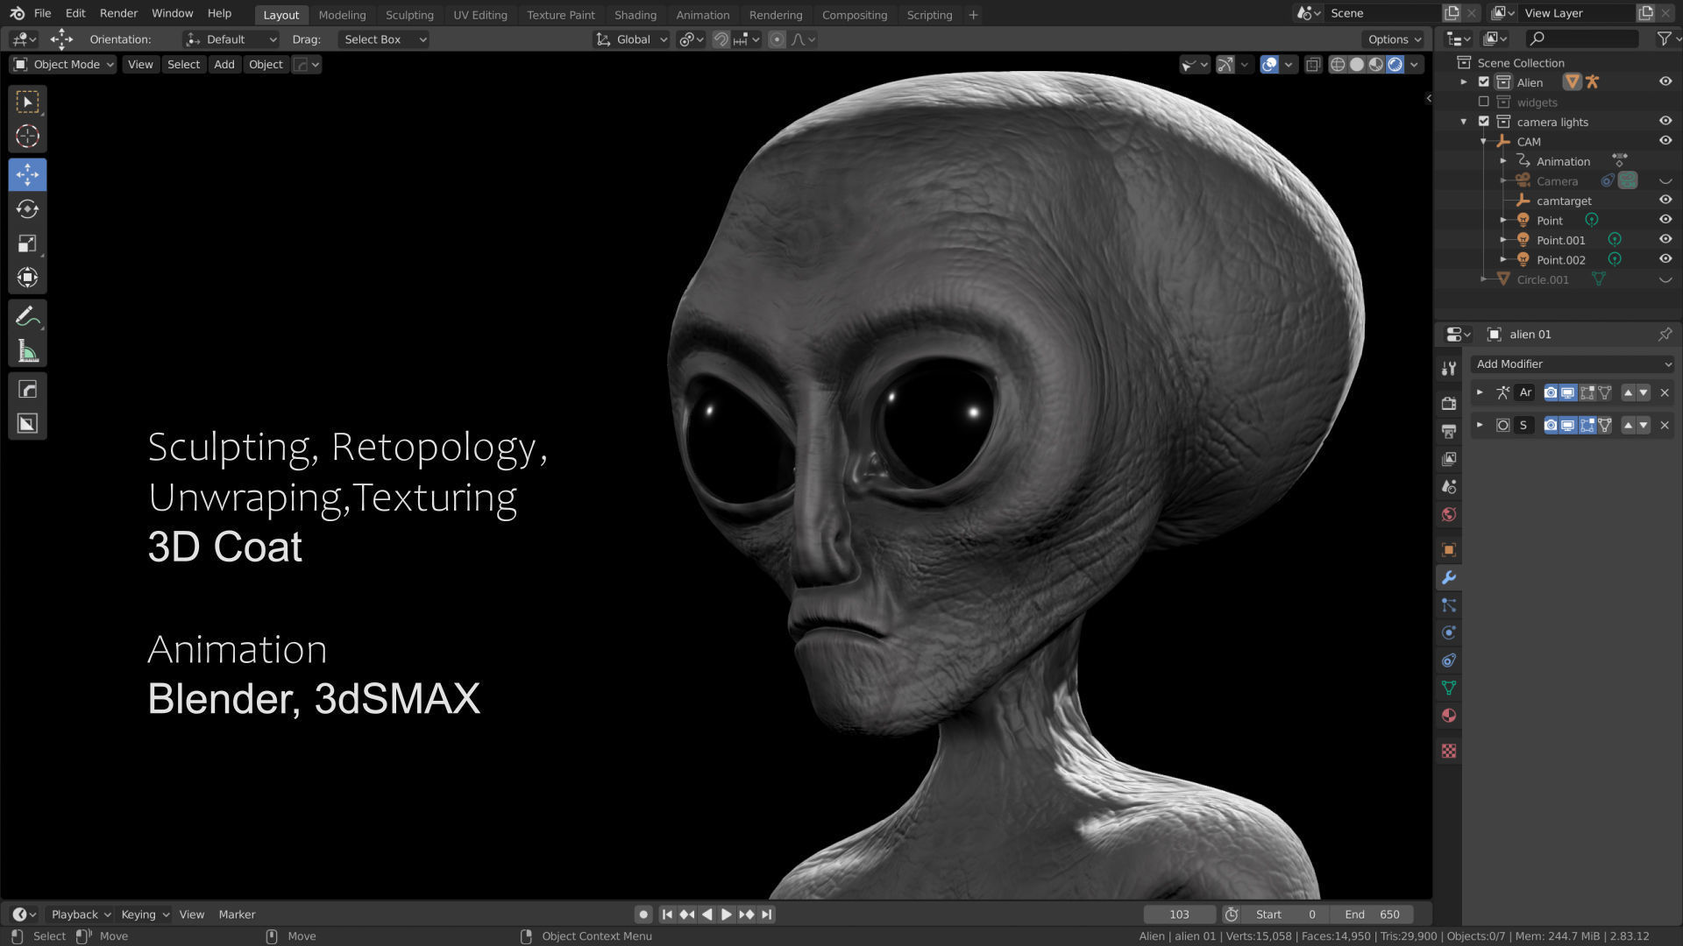Open the Keying menu in timeline
The image size is (1683, 946).
[144, 914]
